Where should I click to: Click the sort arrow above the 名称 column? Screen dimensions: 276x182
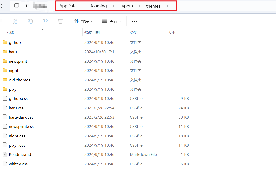pyautogui.click(x=43, y=29)
